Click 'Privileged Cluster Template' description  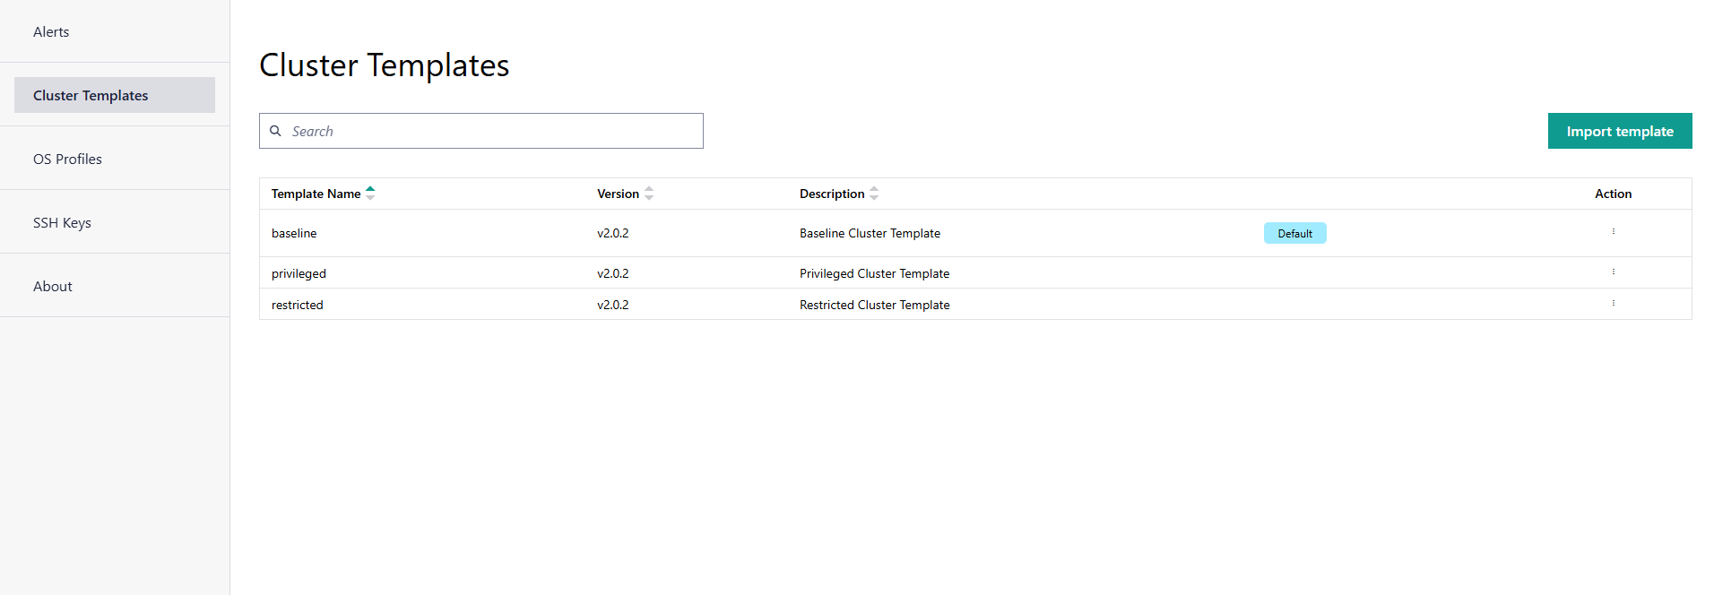tap(874, 273)
